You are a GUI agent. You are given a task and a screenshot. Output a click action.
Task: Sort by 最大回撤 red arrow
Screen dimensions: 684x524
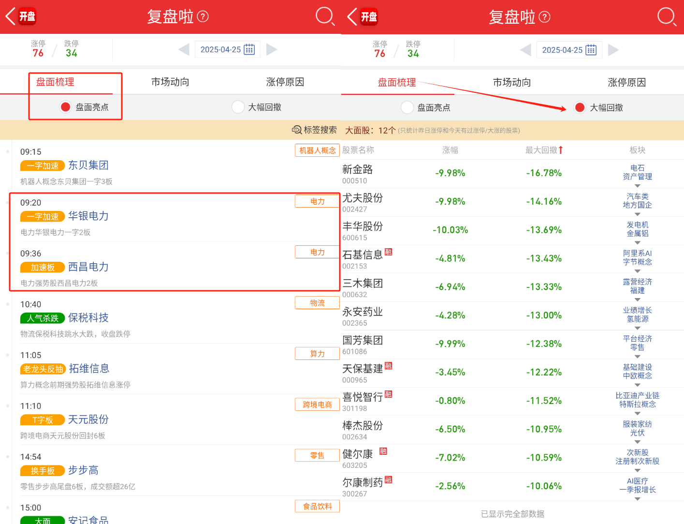[x=561, y=150]
